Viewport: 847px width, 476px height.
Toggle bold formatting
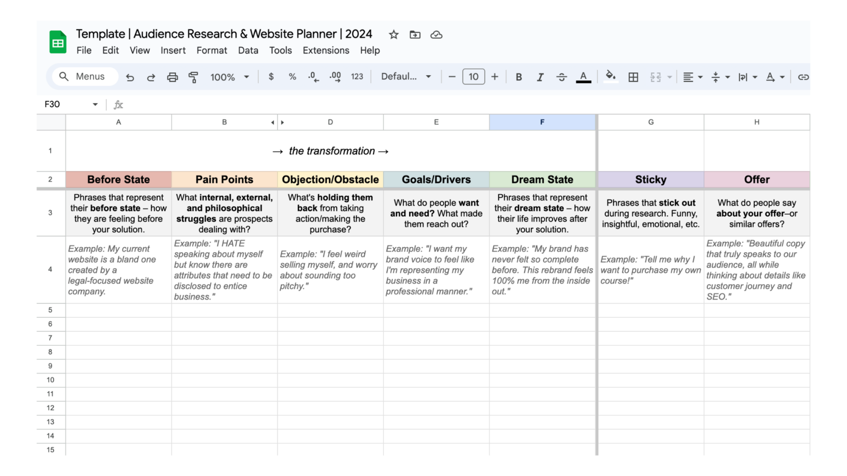519,76
